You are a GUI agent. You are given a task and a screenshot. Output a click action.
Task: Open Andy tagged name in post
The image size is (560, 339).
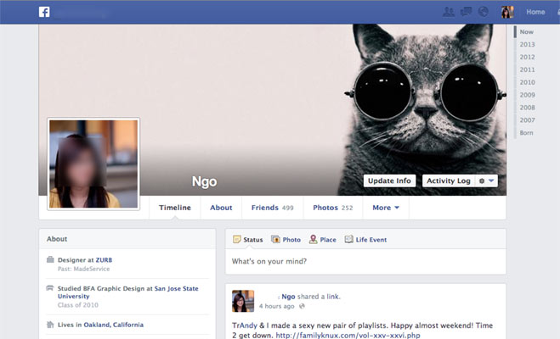[x=249, y=325]
